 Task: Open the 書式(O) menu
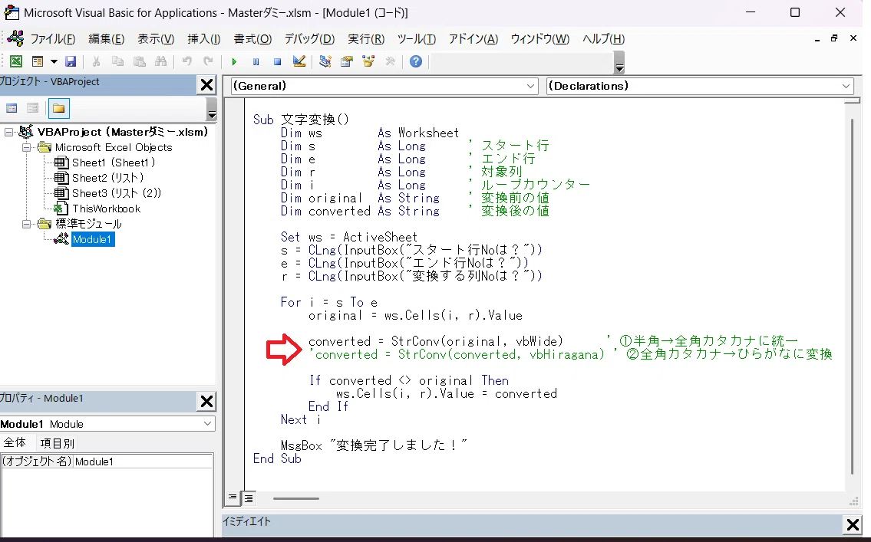click(252, 39)
